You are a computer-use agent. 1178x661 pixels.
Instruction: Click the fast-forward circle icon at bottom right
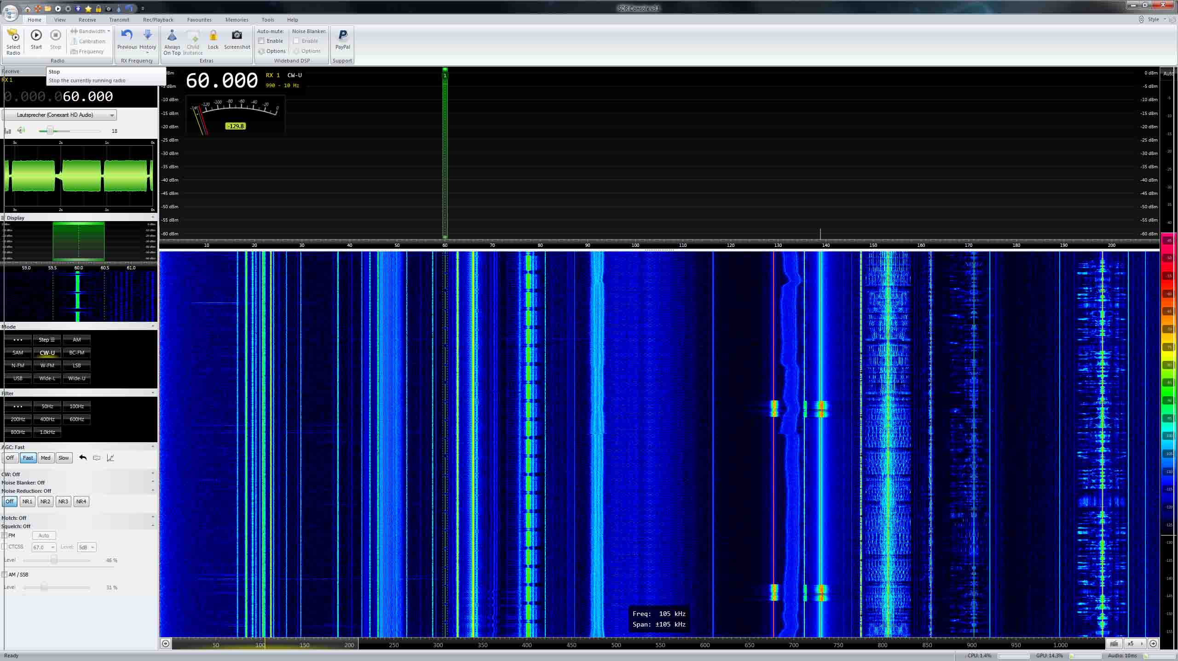tap(1153, 644)
